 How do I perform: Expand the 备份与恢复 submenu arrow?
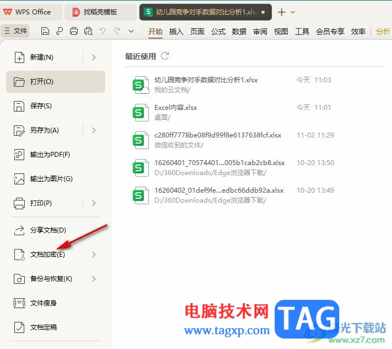(94, 279)
